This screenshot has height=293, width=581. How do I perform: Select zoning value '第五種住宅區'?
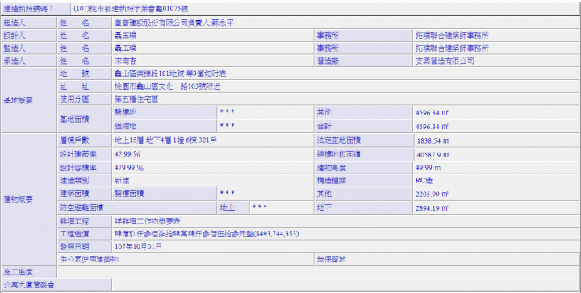(136, 99)
